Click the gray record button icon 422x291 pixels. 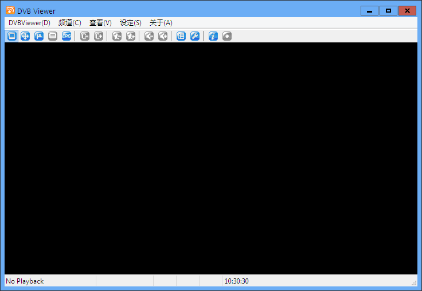[227, 36]
